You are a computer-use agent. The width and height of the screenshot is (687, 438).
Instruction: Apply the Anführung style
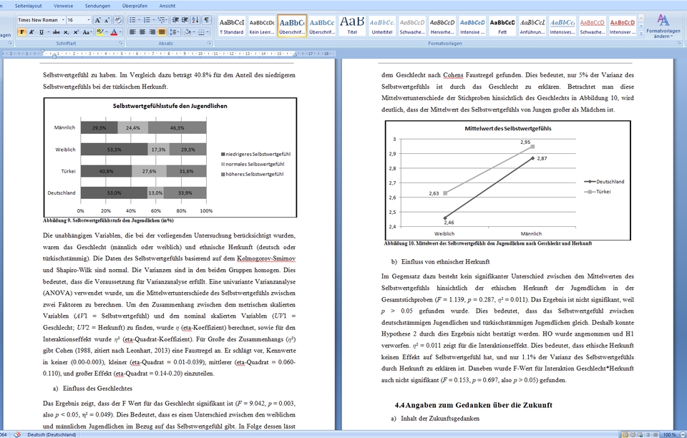click(x=532, y=26)
